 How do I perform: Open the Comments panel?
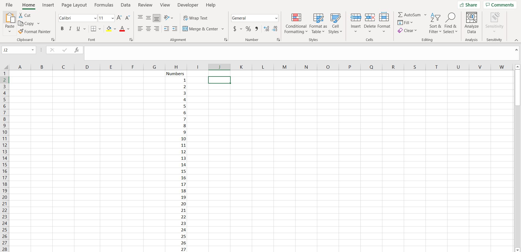(x=500, y=5)
